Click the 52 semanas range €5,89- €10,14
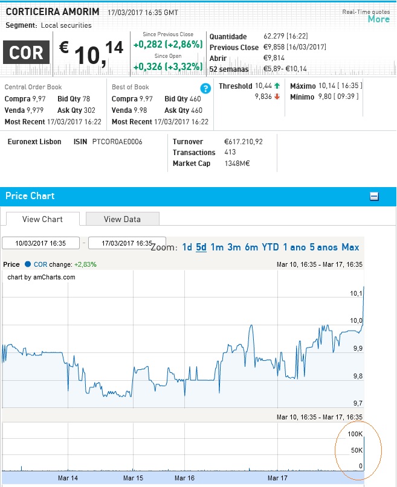Screen dimensions: 397x487 285,69
